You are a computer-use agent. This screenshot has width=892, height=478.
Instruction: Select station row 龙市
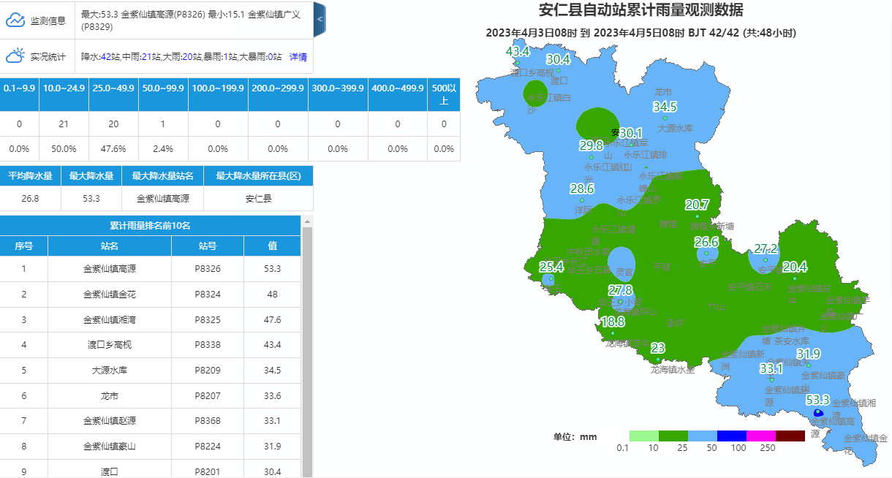pos(151,395)
